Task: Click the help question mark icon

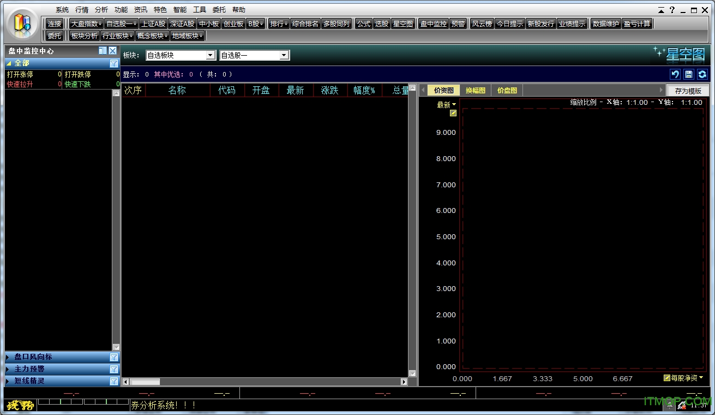Action: (672, 10)
